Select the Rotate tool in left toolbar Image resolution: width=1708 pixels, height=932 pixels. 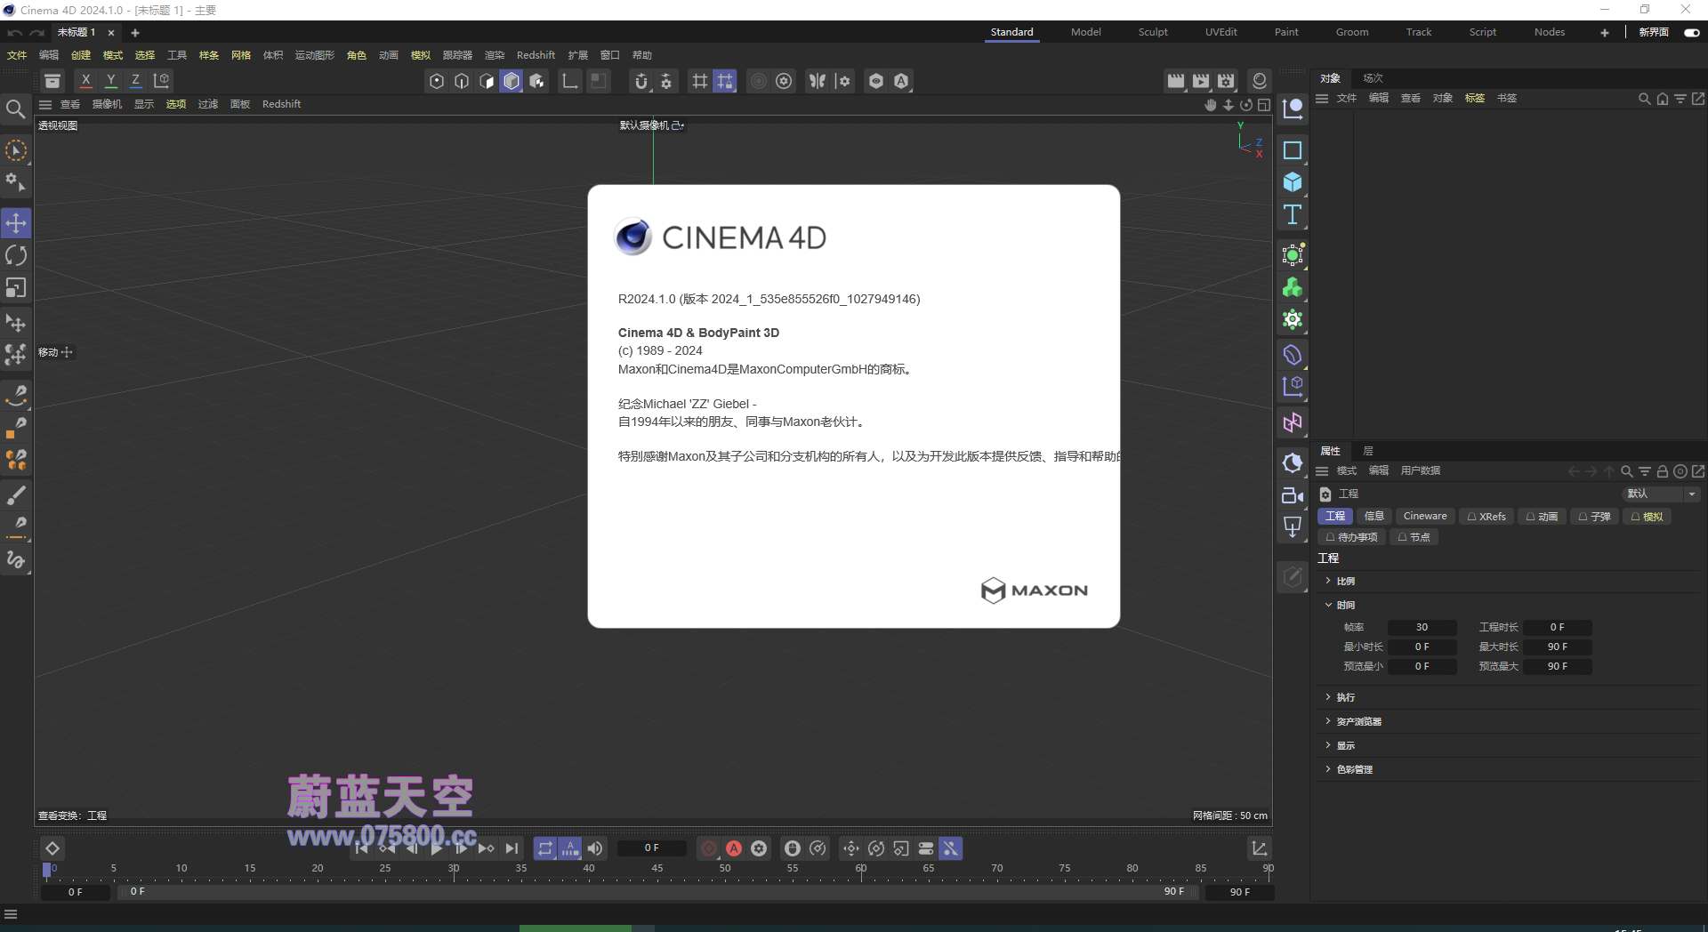pos(16,256)
